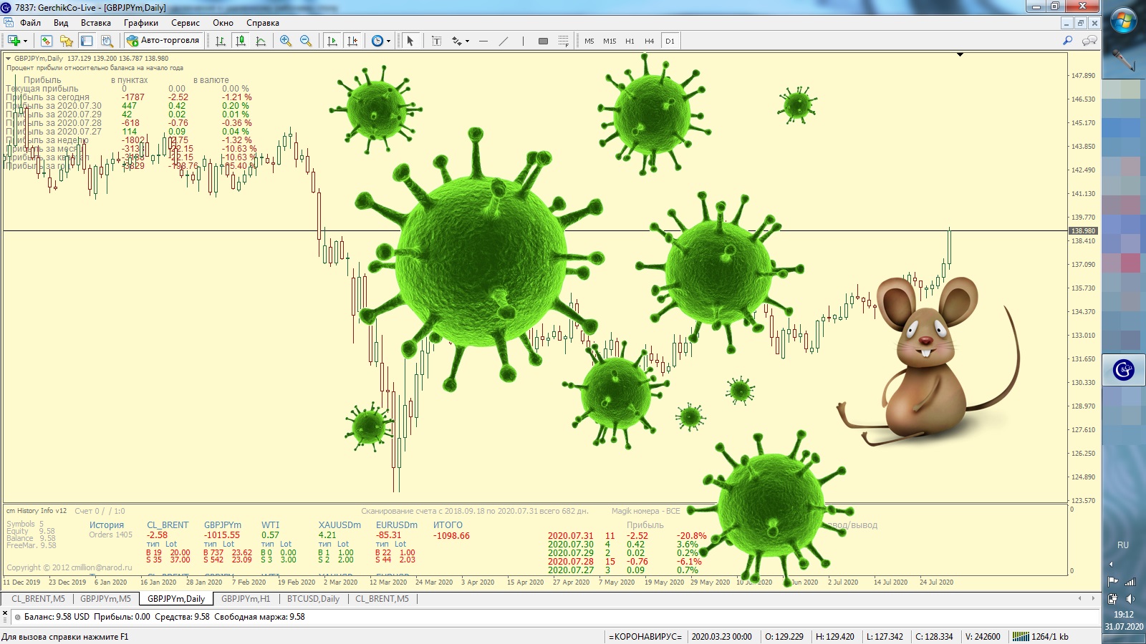Switch to the BTCUSD,Daily chart tab

tap(313, 599)
